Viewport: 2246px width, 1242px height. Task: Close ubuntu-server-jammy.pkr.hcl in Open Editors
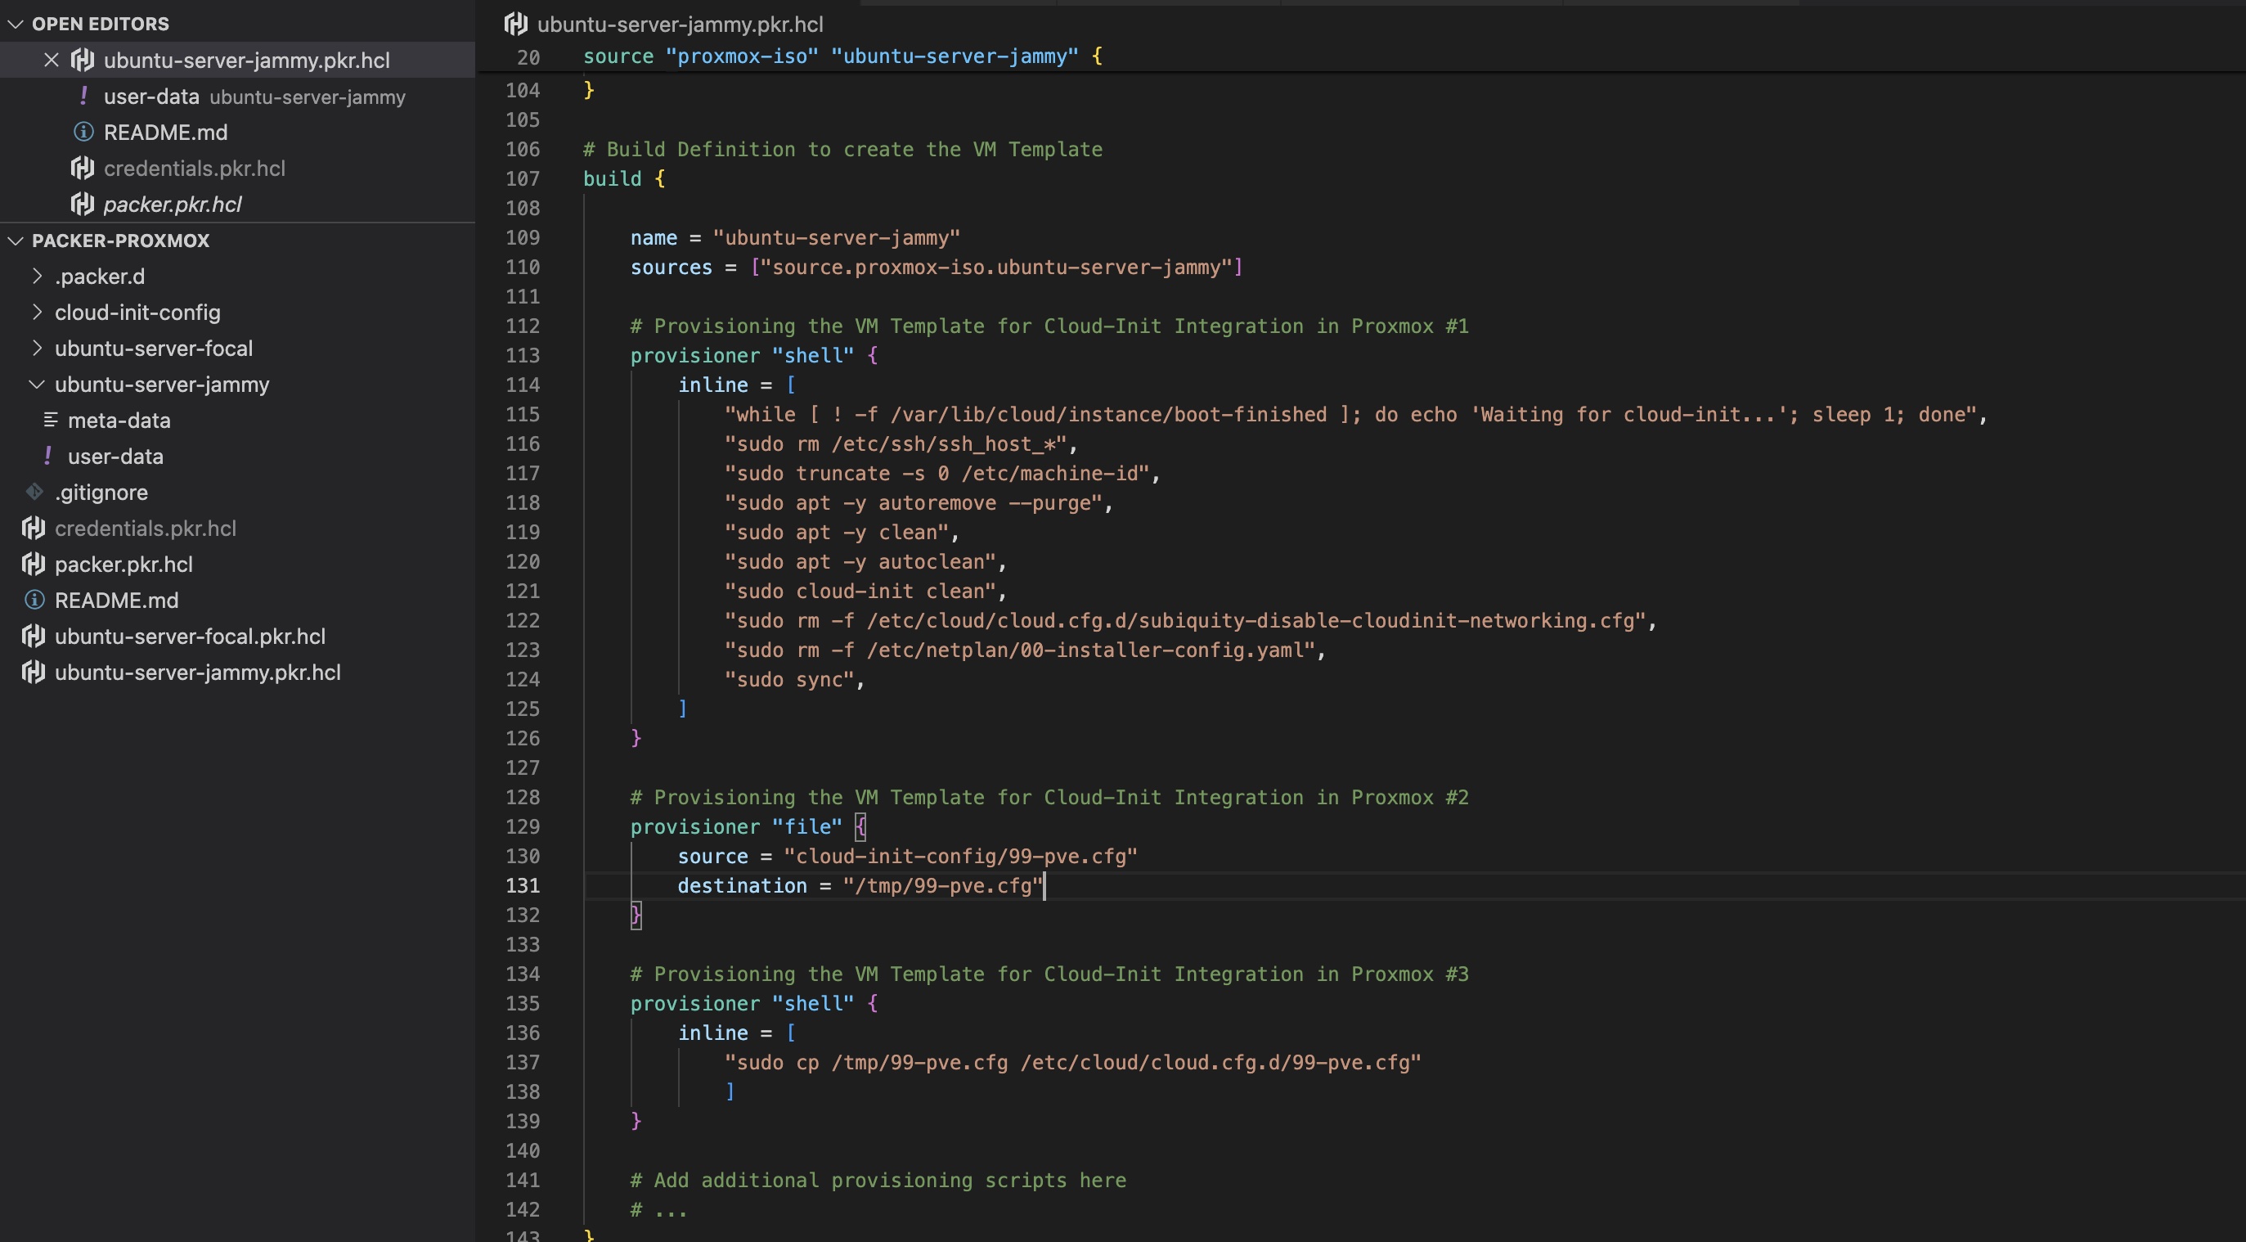click(52, 61)
